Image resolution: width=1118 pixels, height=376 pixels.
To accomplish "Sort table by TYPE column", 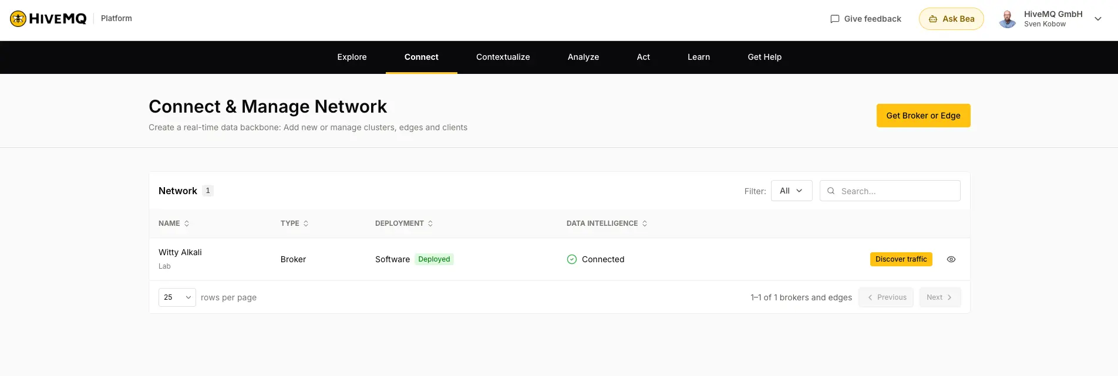I will click(x=295, y=223).
